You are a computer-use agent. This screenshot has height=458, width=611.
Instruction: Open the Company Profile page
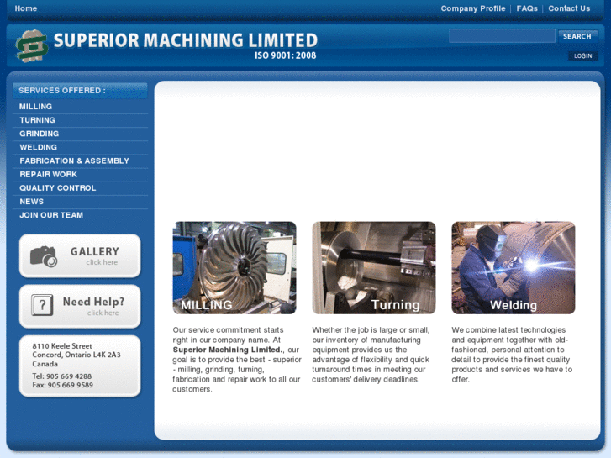pyautogui.click(x=473, y=8)
